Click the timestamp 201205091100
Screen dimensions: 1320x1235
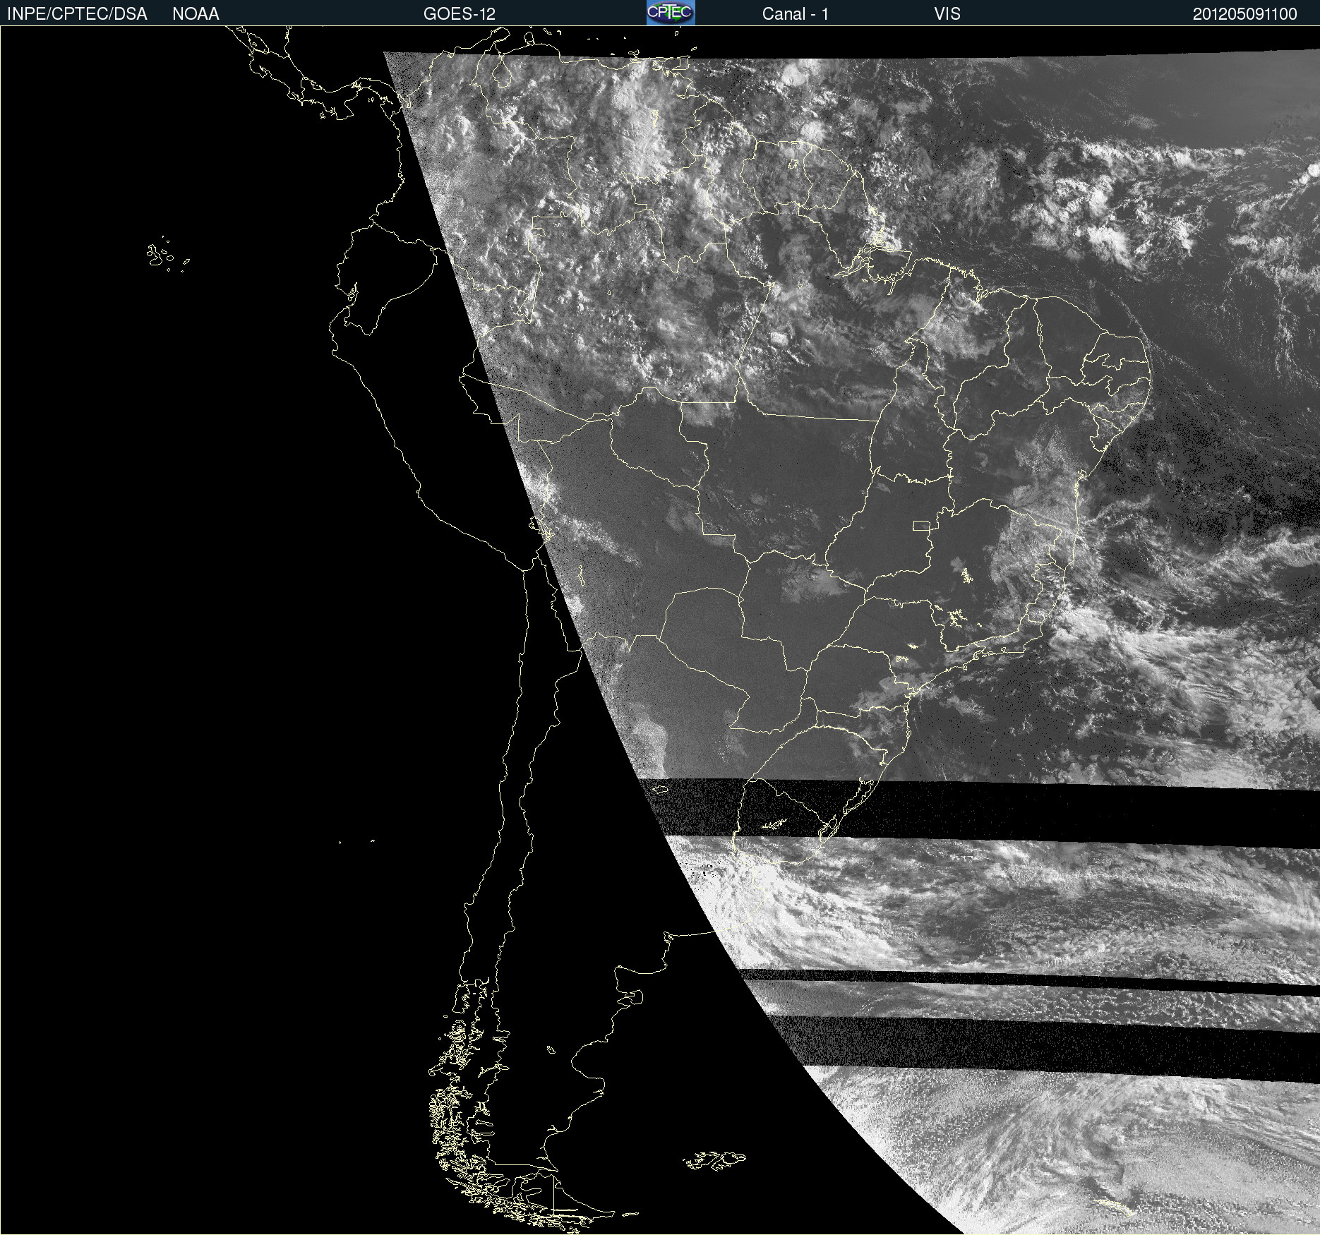click(x=1245, y=14)
